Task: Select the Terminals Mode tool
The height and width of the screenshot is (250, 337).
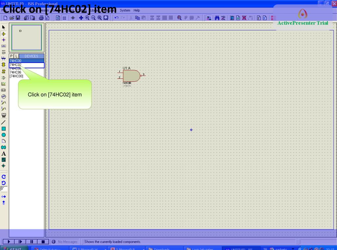Action: point(3,72)
